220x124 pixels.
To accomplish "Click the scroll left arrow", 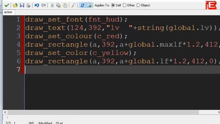I will click(x=5, y=112).
